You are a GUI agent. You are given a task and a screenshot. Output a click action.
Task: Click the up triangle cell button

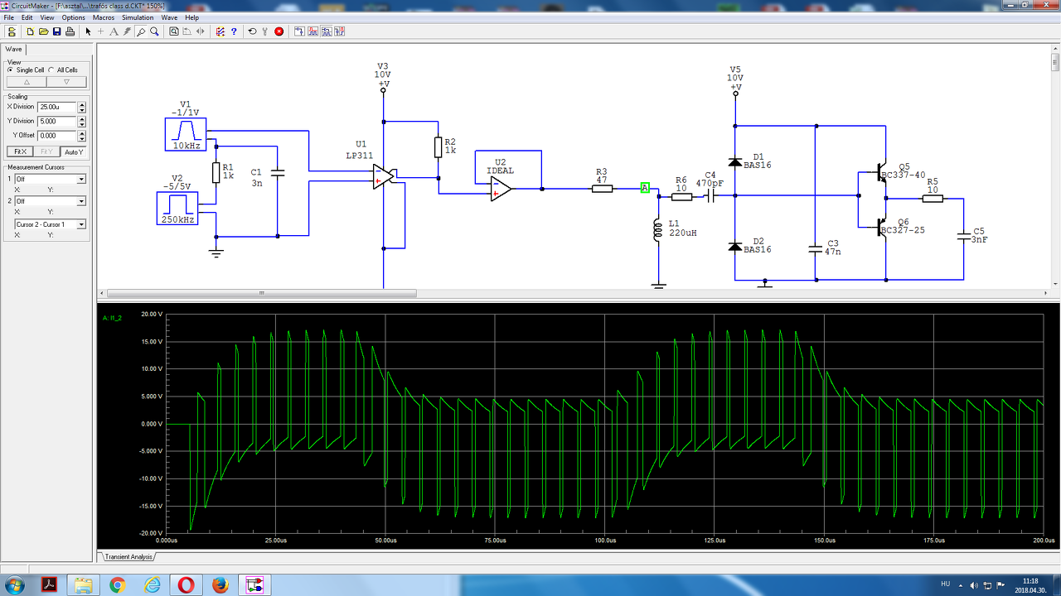pyautogui.click(x=27, y=82)
